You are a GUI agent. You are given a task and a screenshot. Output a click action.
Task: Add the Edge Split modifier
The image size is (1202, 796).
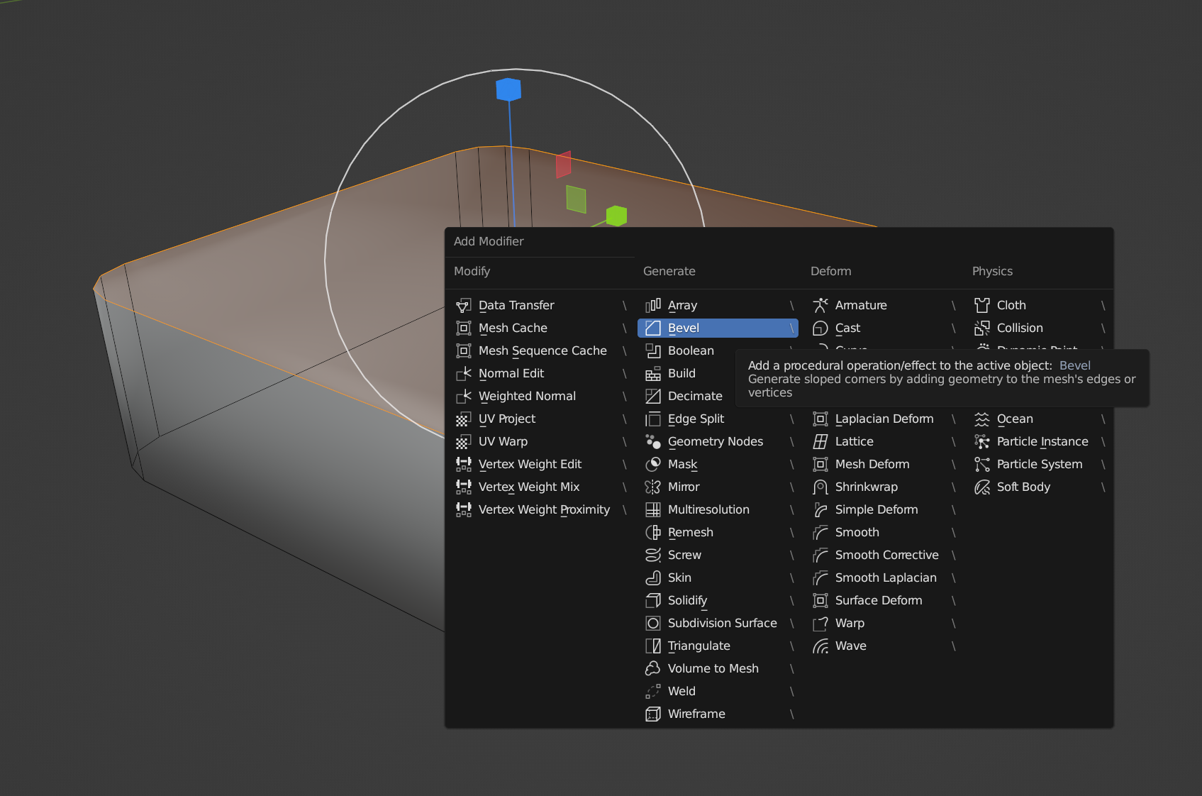[718, 419]
